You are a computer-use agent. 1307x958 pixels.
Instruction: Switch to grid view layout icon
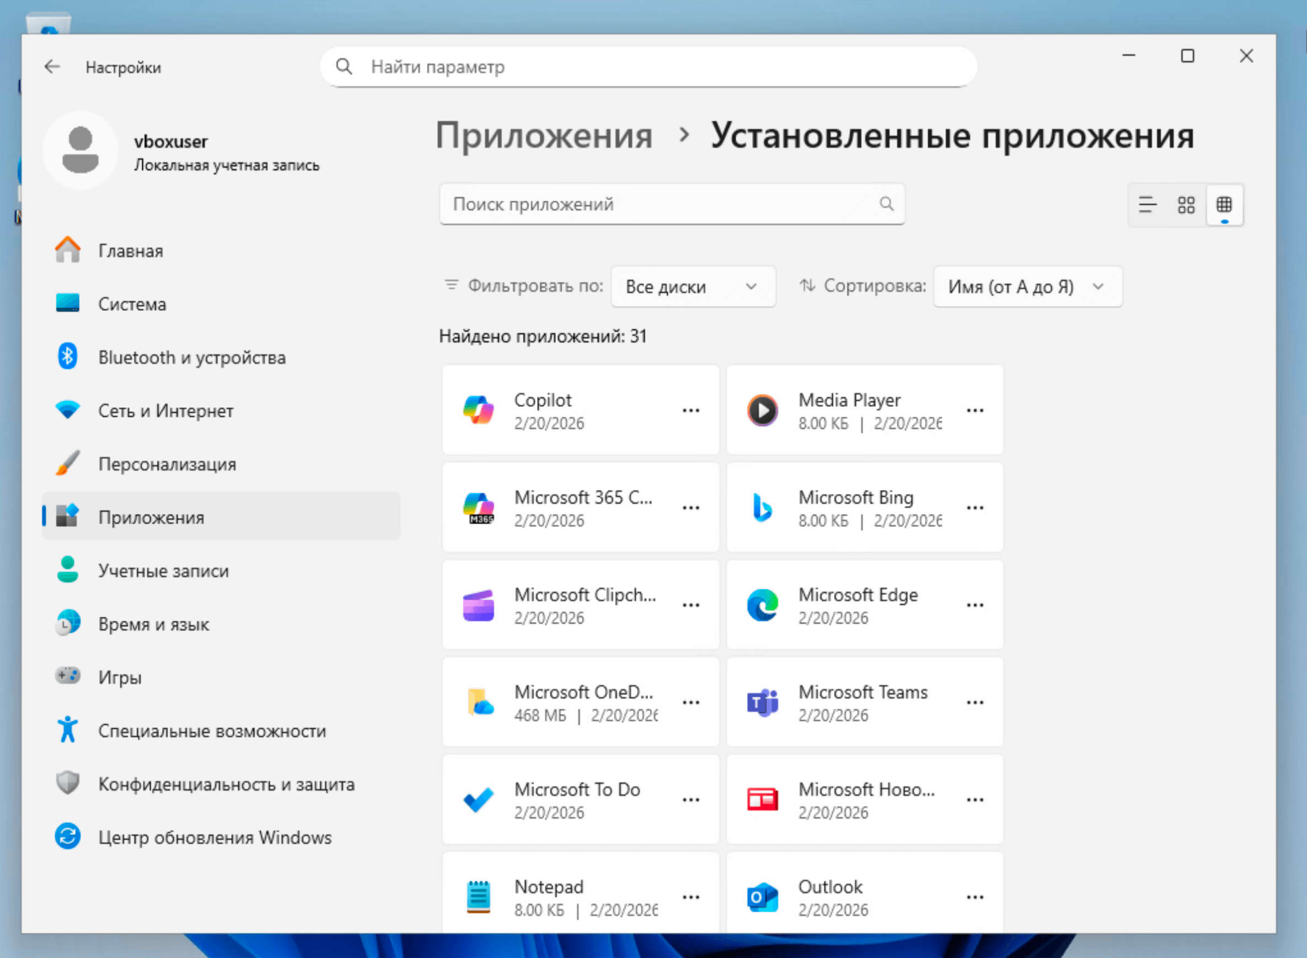pyautogui.click(x=1186, y=204)
